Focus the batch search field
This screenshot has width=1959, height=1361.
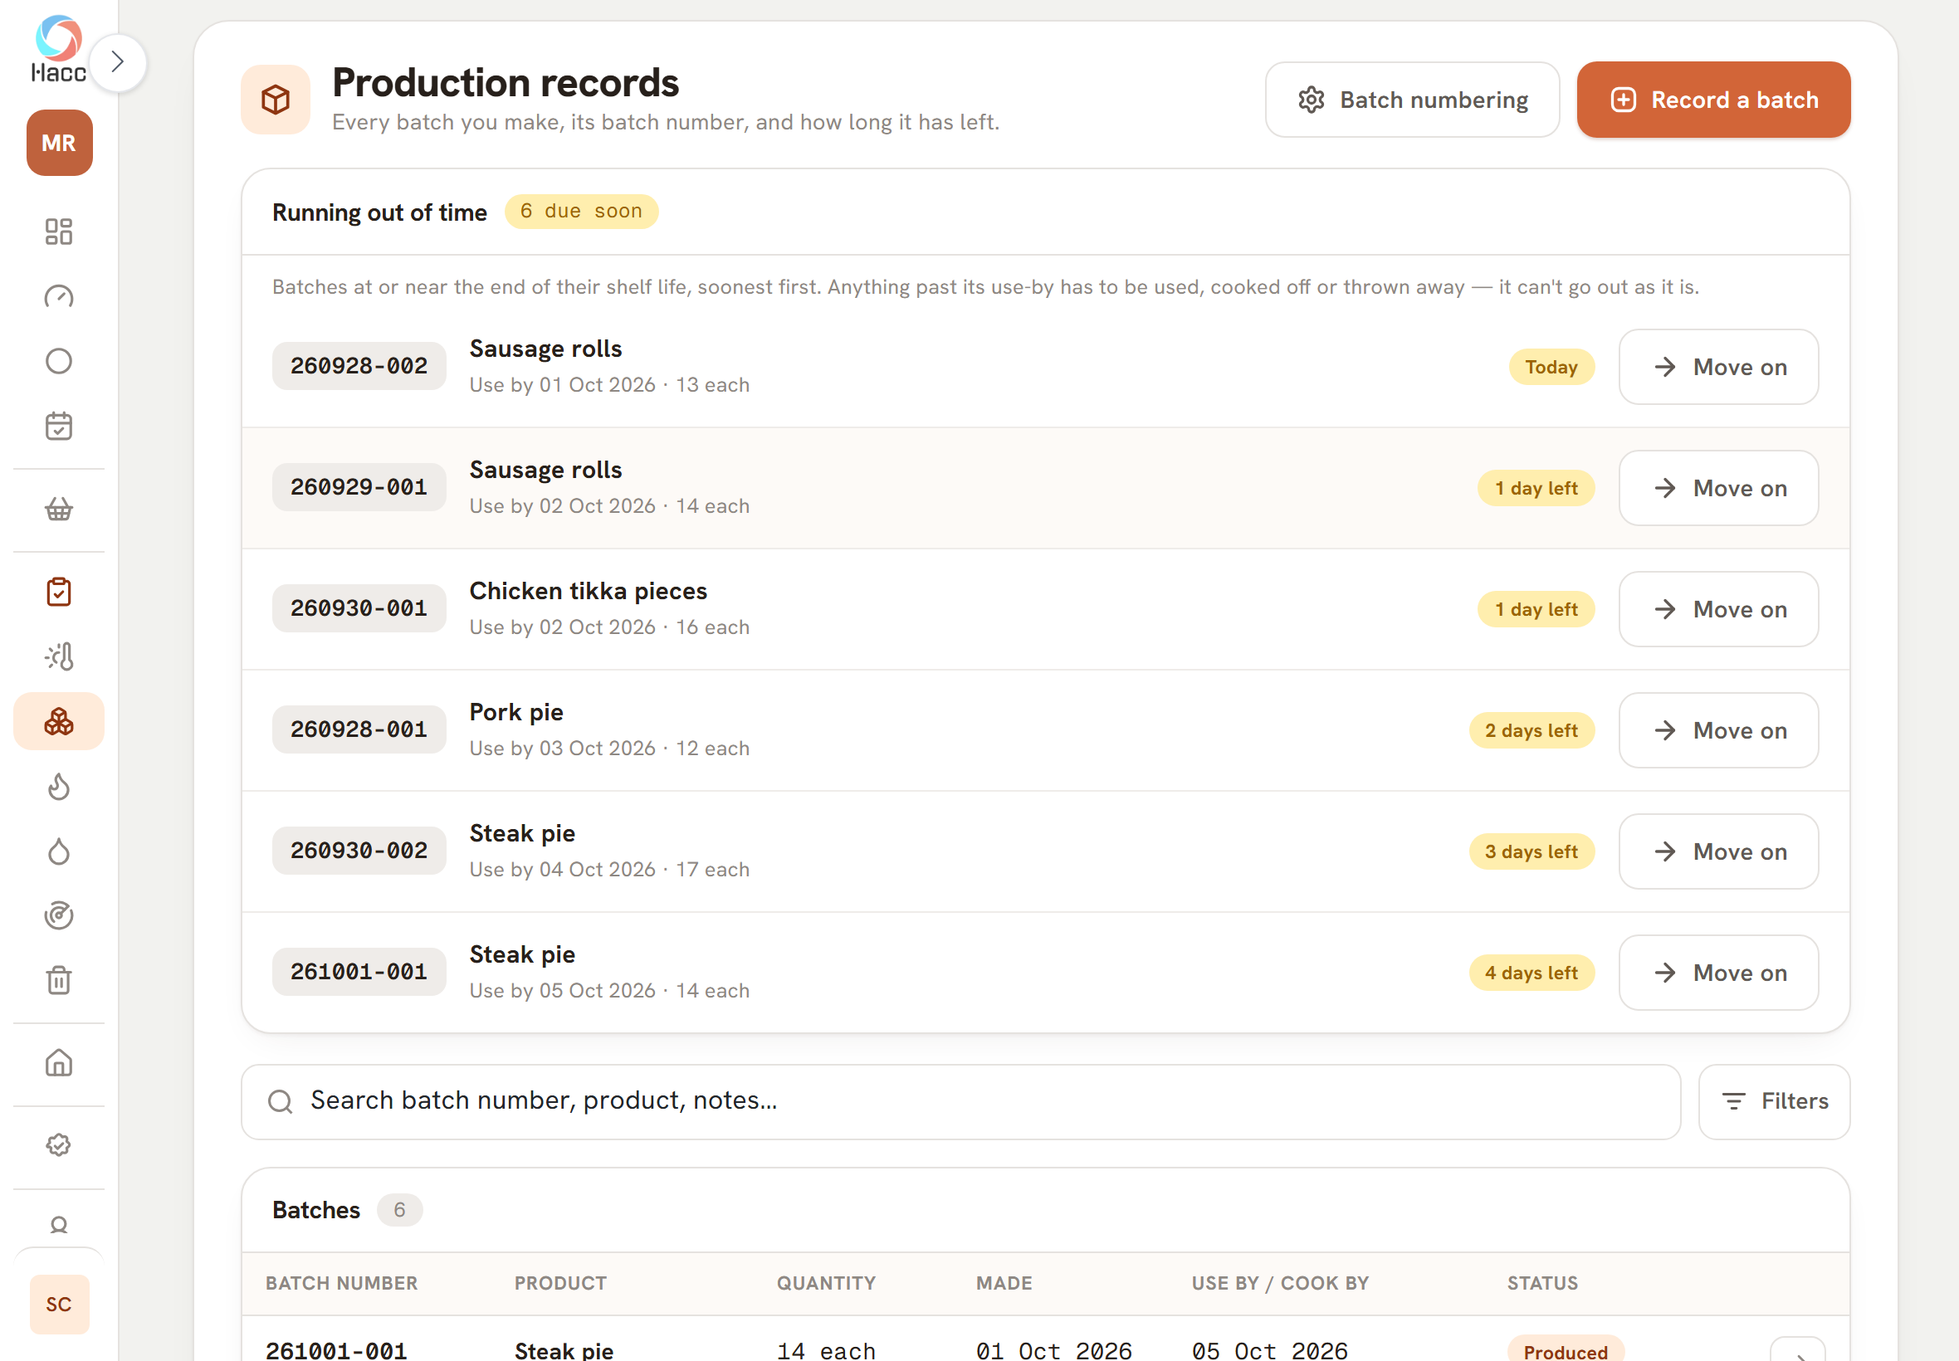(x=960, y=1101)
